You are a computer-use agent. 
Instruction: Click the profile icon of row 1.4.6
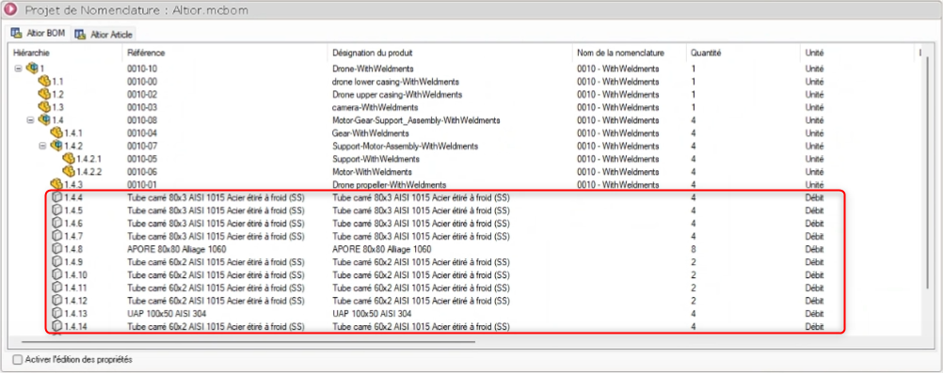[x=57, y=223]
